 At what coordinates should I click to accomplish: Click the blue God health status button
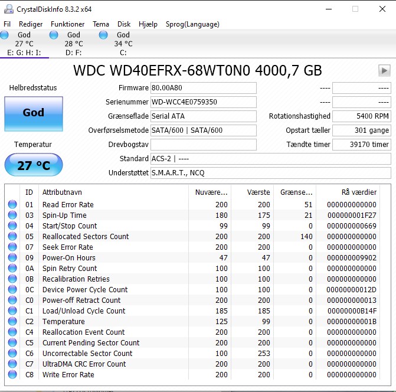click(34, 114)
